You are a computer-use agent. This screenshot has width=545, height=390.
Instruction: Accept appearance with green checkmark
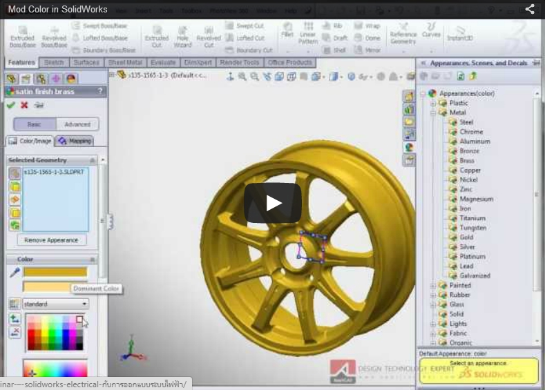(x=11, y=105)
